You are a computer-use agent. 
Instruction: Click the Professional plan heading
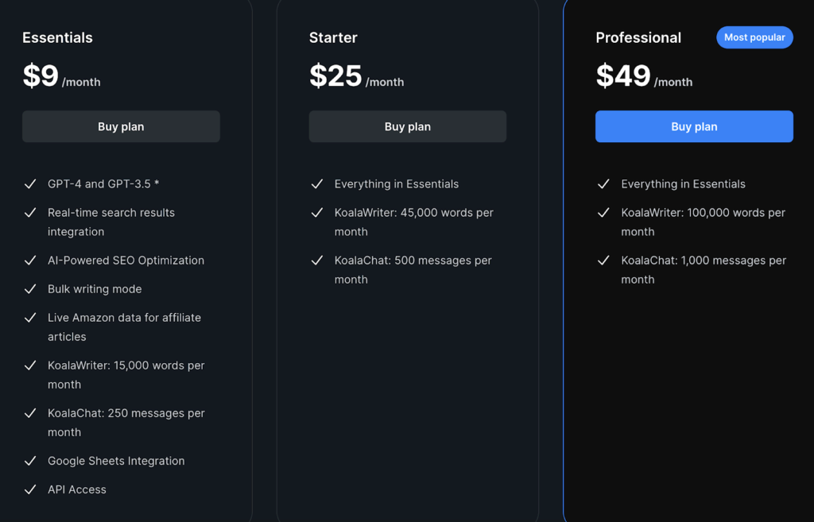(x=638, y=37)
